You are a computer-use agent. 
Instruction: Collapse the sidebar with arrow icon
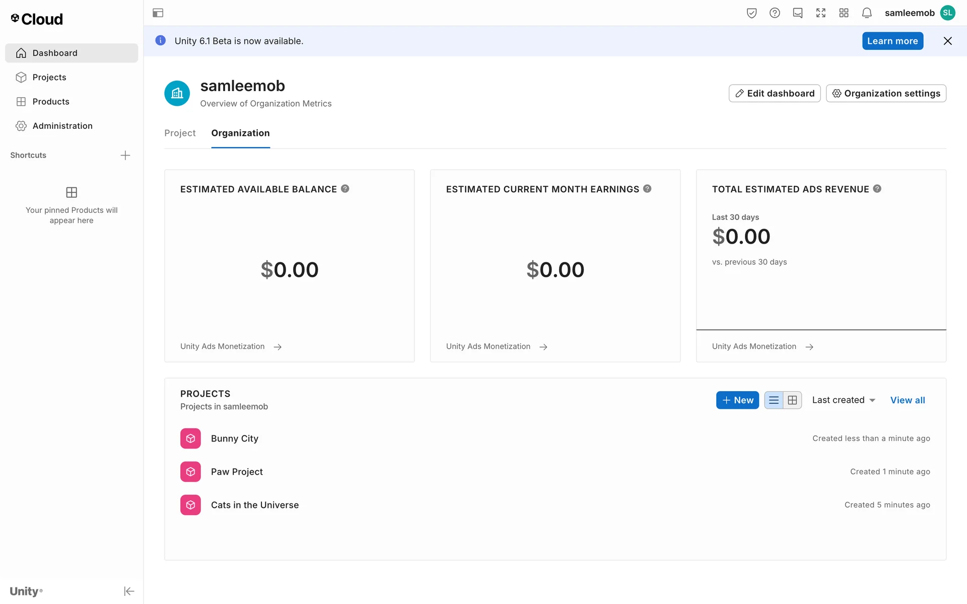pyautogui.click(x=129, y=591)
